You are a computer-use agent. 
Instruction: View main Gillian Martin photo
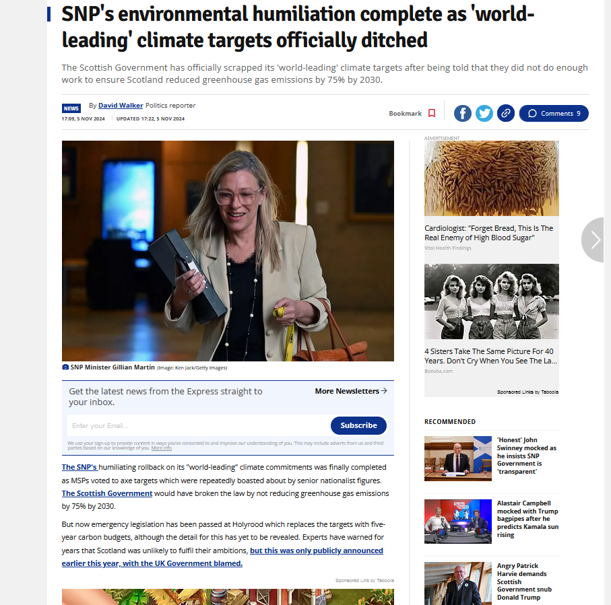click(x=228, y=251)
